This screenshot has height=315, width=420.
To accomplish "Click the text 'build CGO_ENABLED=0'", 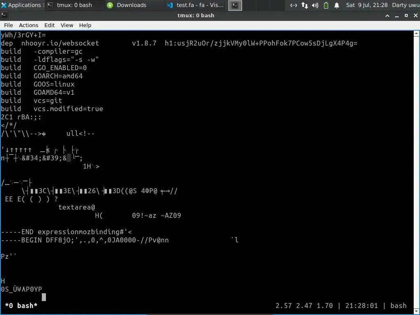I will click(x=43, y=68).
